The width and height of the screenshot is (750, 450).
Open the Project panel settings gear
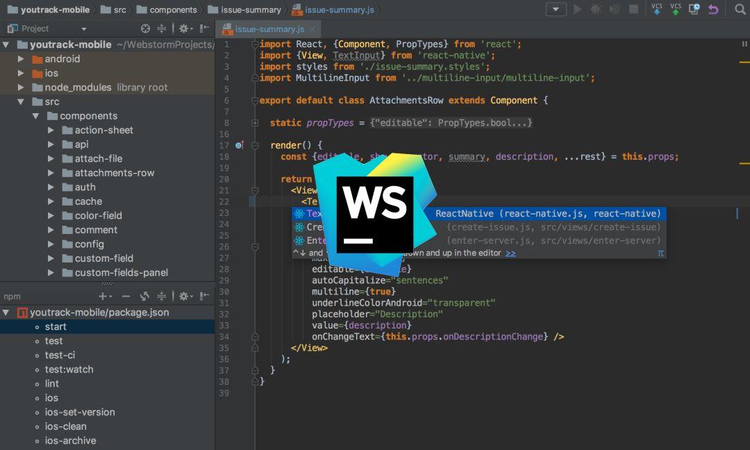[x=185, y=28]
